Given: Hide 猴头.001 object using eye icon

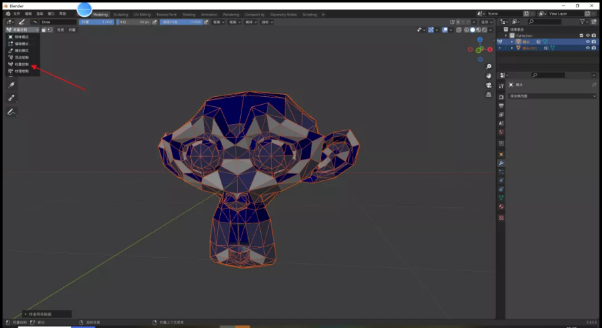Looking at the screenshot, I should (x=587, y=48).
